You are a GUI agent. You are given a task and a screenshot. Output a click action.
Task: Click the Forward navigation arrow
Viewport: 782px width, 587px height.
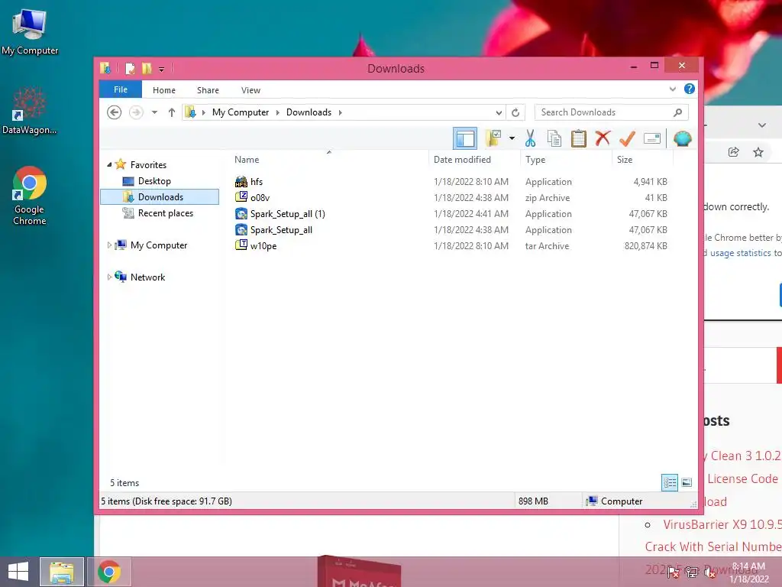coord(136,112)
